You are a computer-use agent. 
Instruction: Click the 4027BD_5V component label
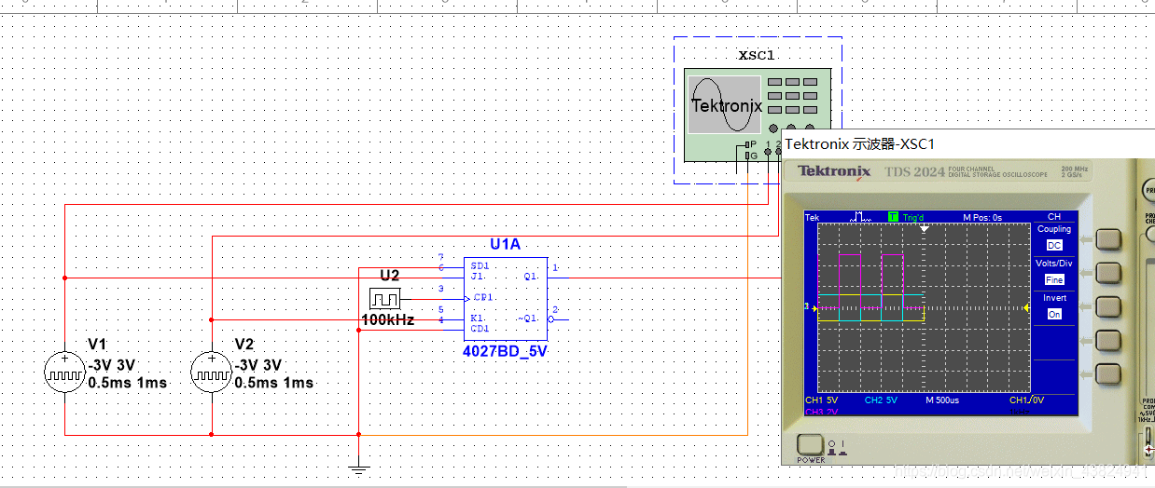pos(505,353)
